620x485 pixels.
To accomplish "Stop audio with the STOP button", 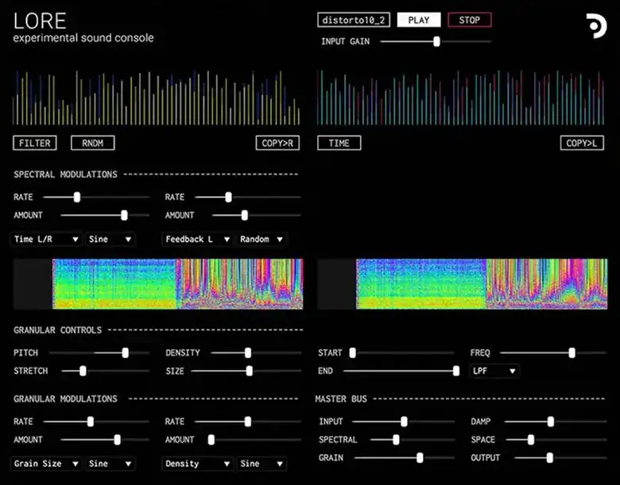I will [x=469, y=20].
